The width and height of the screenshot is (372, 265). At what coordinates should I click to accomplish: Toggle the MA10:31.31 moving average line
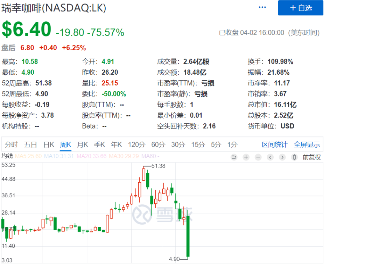point(59,156)
